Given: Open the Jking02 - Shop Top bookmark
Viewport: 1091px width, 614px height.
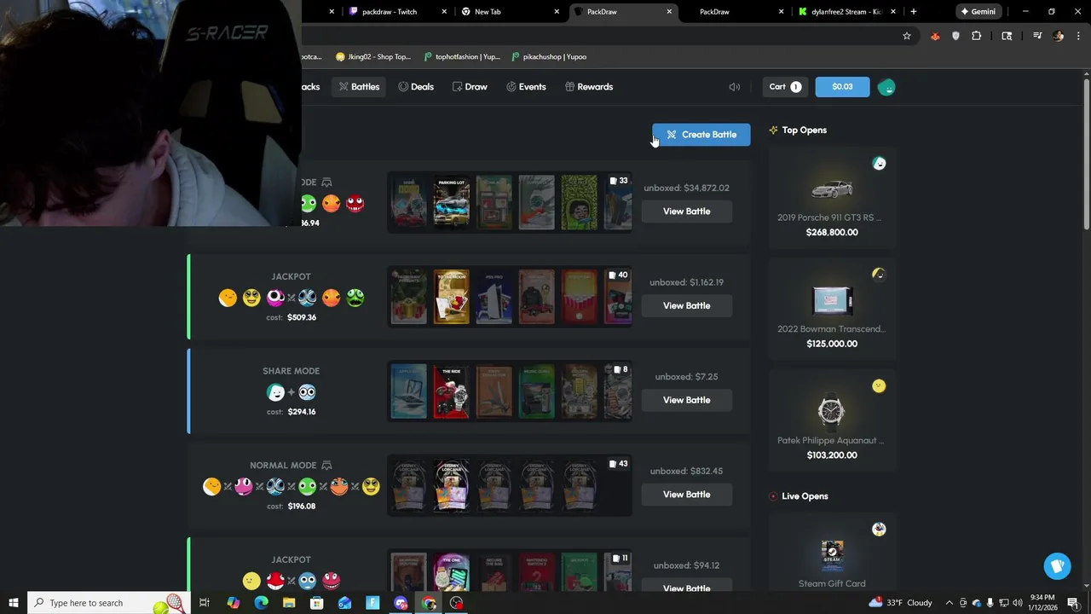Looking at the screenshot, I should pos(373,57).
